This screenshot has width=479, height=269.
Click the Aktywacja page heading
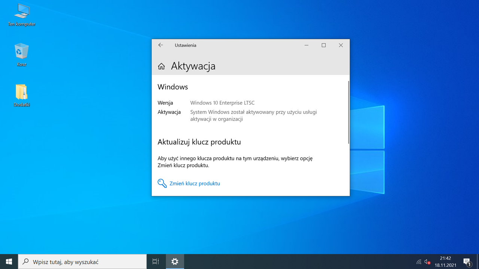(x=193, y=66)
